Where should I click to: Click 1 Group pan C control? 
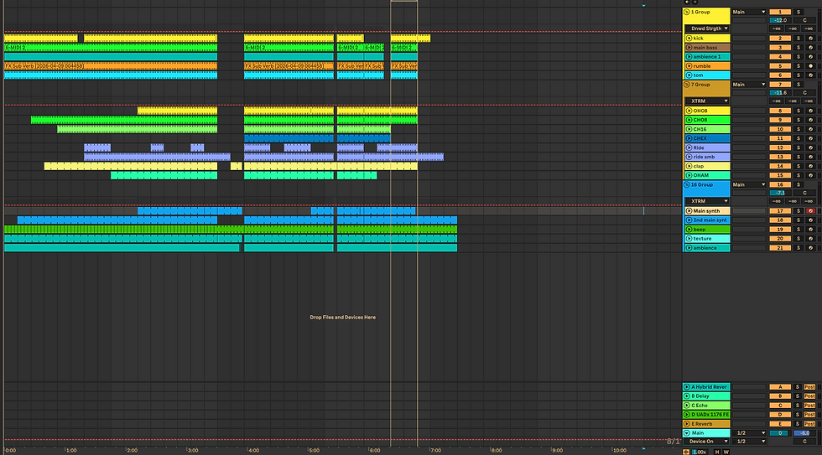click(804, 20)
